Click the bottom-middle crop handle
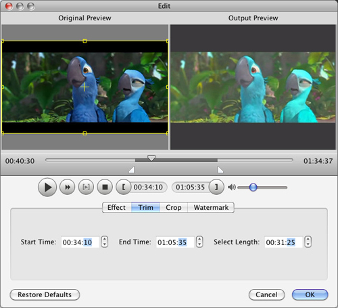The height and width of the screenshot is (308, 338). (x=84, y=133)
